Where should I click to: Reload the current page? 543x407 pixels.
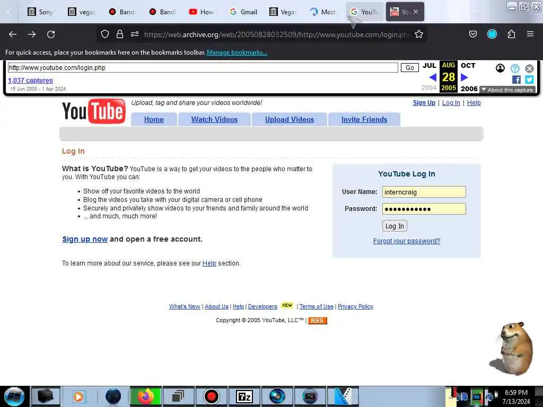(x=51, y=34)
